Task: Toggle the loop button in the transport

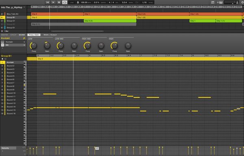Action: [65, 2]
